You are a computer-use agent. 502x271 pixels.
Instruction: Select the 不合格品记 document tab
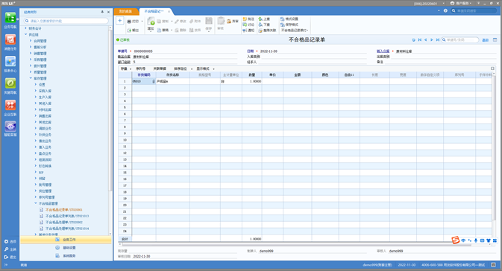click(x=154, y=11)
